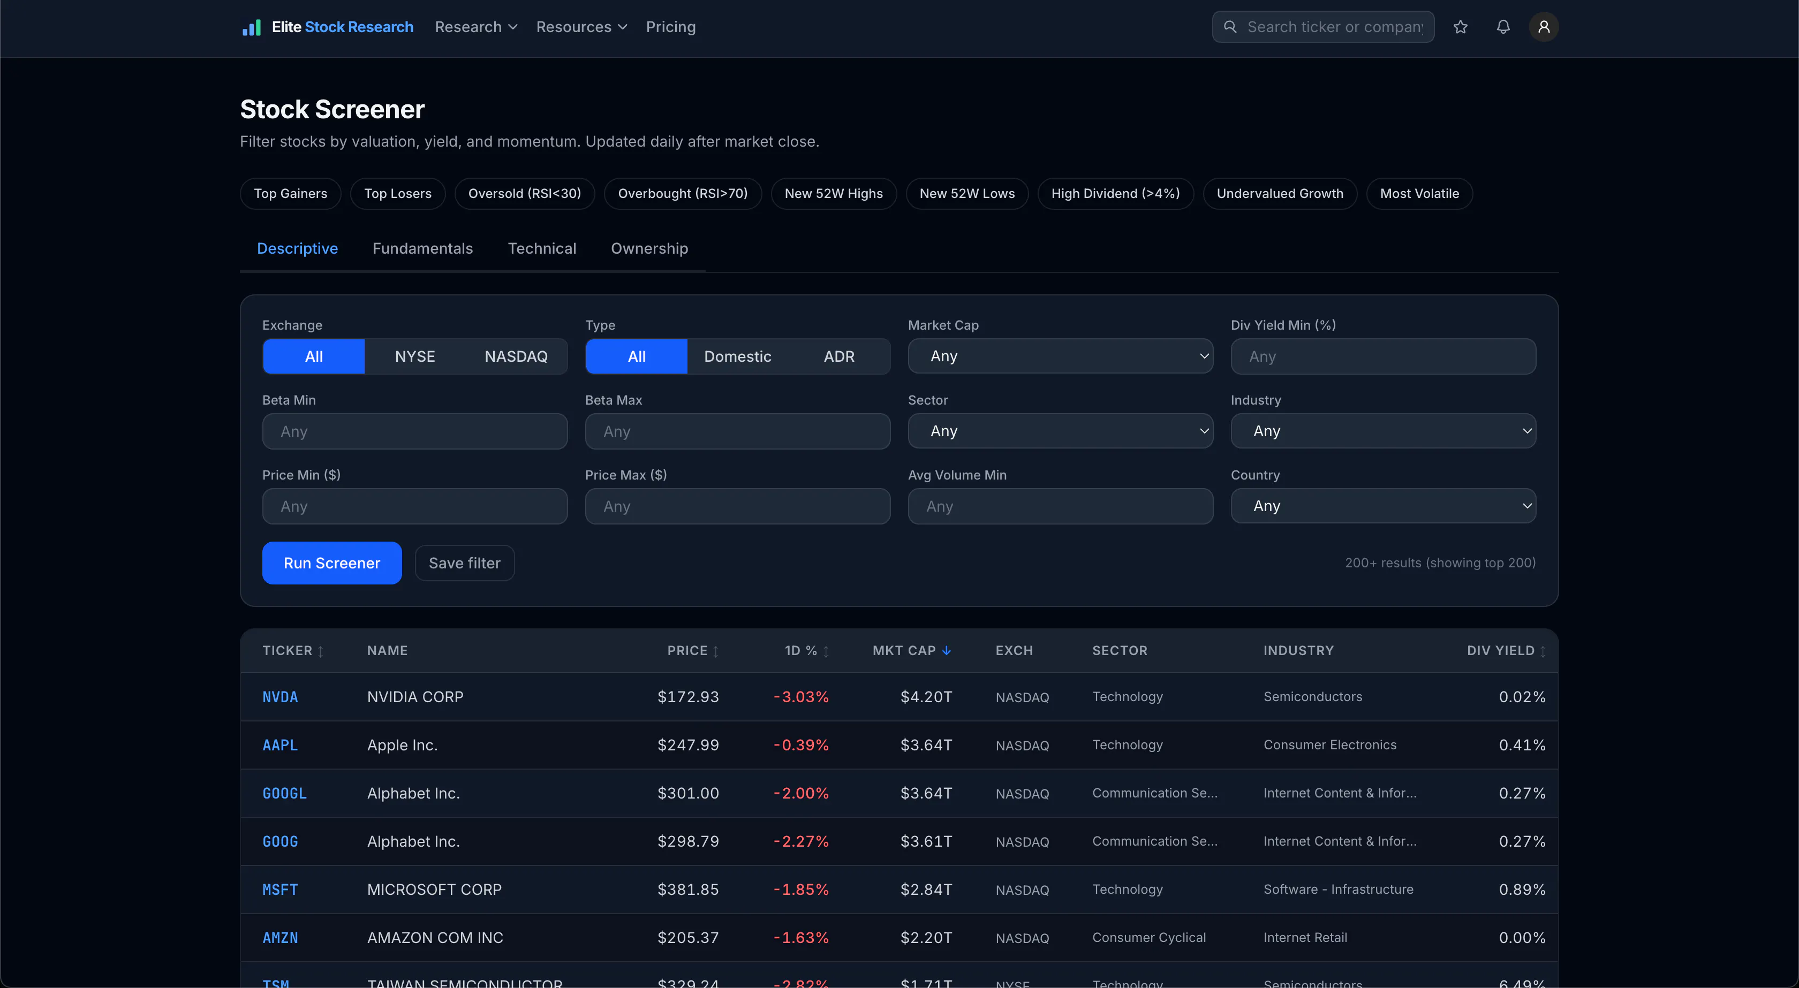Click the Elite Stock Research brand name
The height and width of the screenshot is (988, 1799).
click(x=342, y=27)
